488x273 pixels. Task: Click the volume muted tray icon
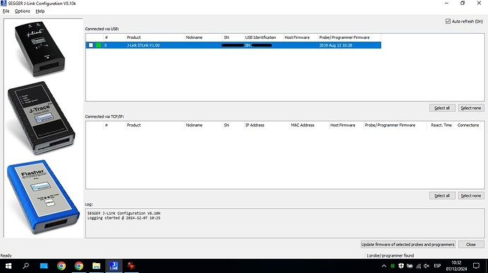coord(426,266)
